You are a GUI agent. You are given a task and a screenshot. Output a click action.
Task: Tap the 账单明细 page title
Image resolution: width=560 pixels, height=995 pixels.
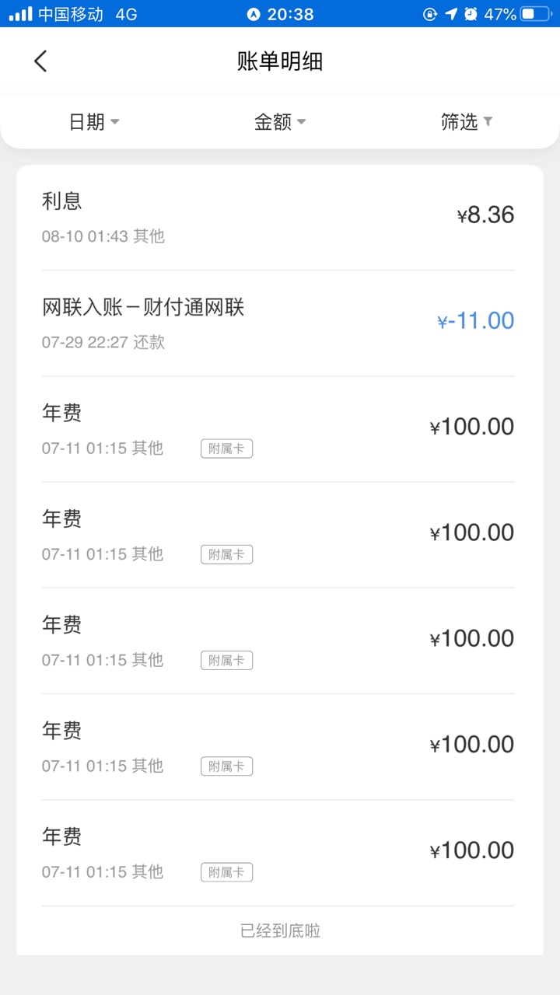click(x=280, y=61)
